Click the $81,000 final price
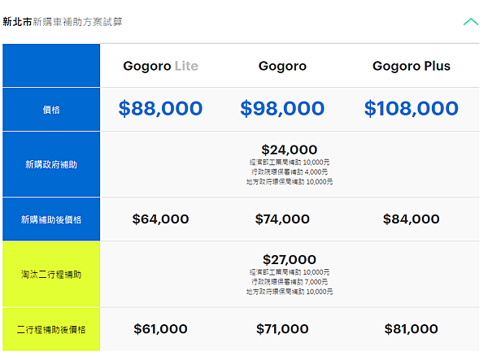 pyautogui.click(x=411, y=329)
